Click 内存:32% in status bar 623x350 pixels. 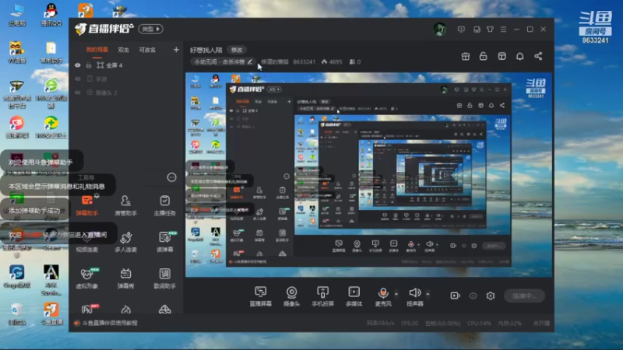[510, 324]
